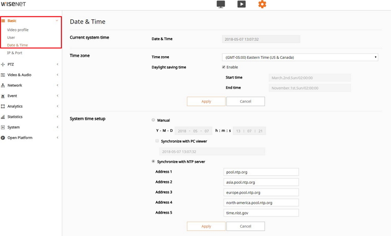Viewport: 391px width, 236px height.
Task: Open the settings gear icon
Action: 262,4
